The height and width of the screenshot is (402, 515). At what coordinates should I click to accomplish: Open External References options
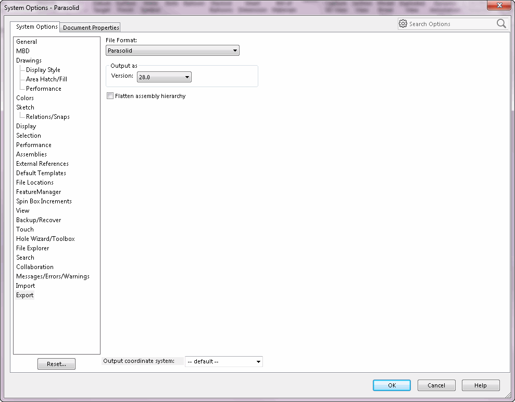point(42,164)
